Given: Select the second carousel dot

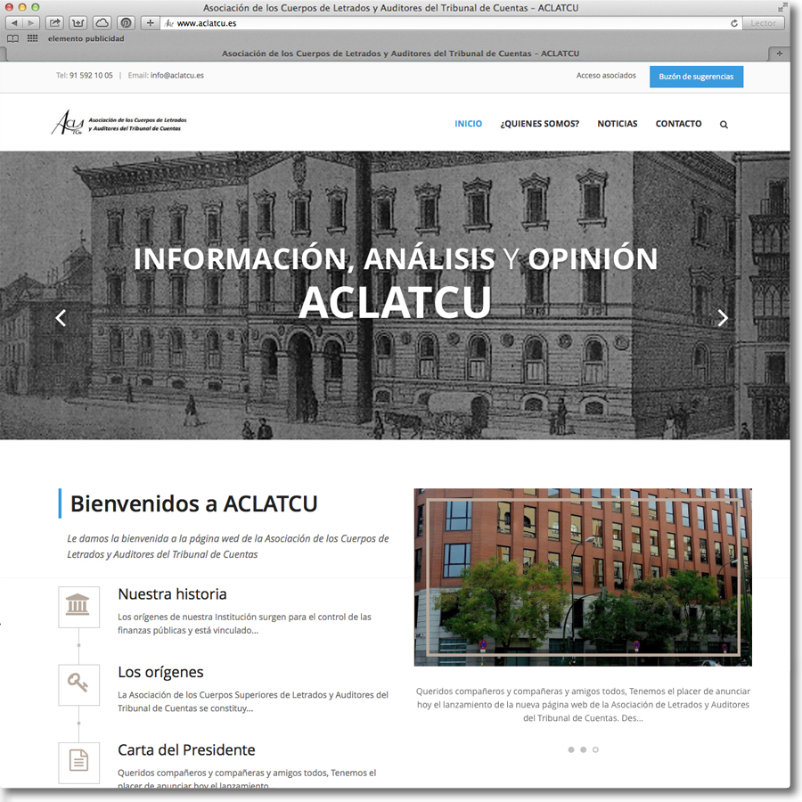Looking at the screenshot, I should pyautogui.click(x=583, y=749).
